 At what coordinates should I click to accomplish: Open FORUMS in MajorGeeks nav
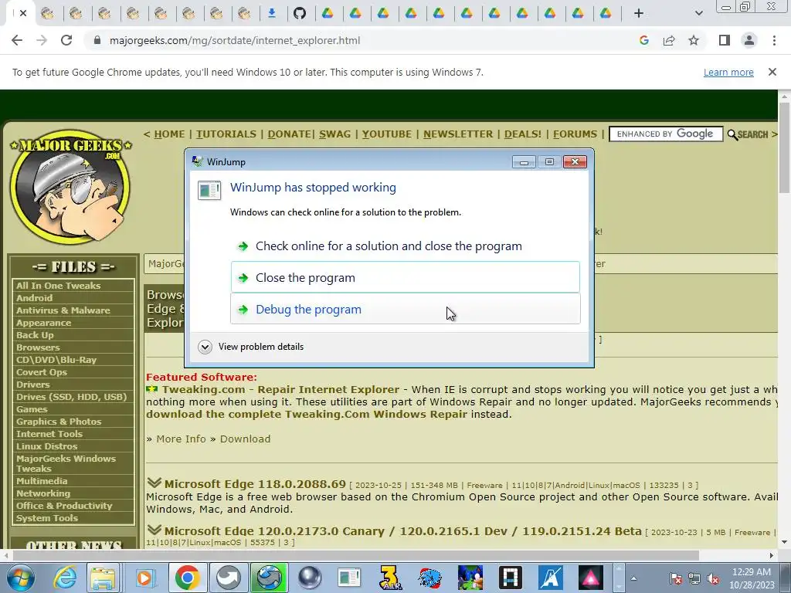pyautogui.click(x=575, y=134)
